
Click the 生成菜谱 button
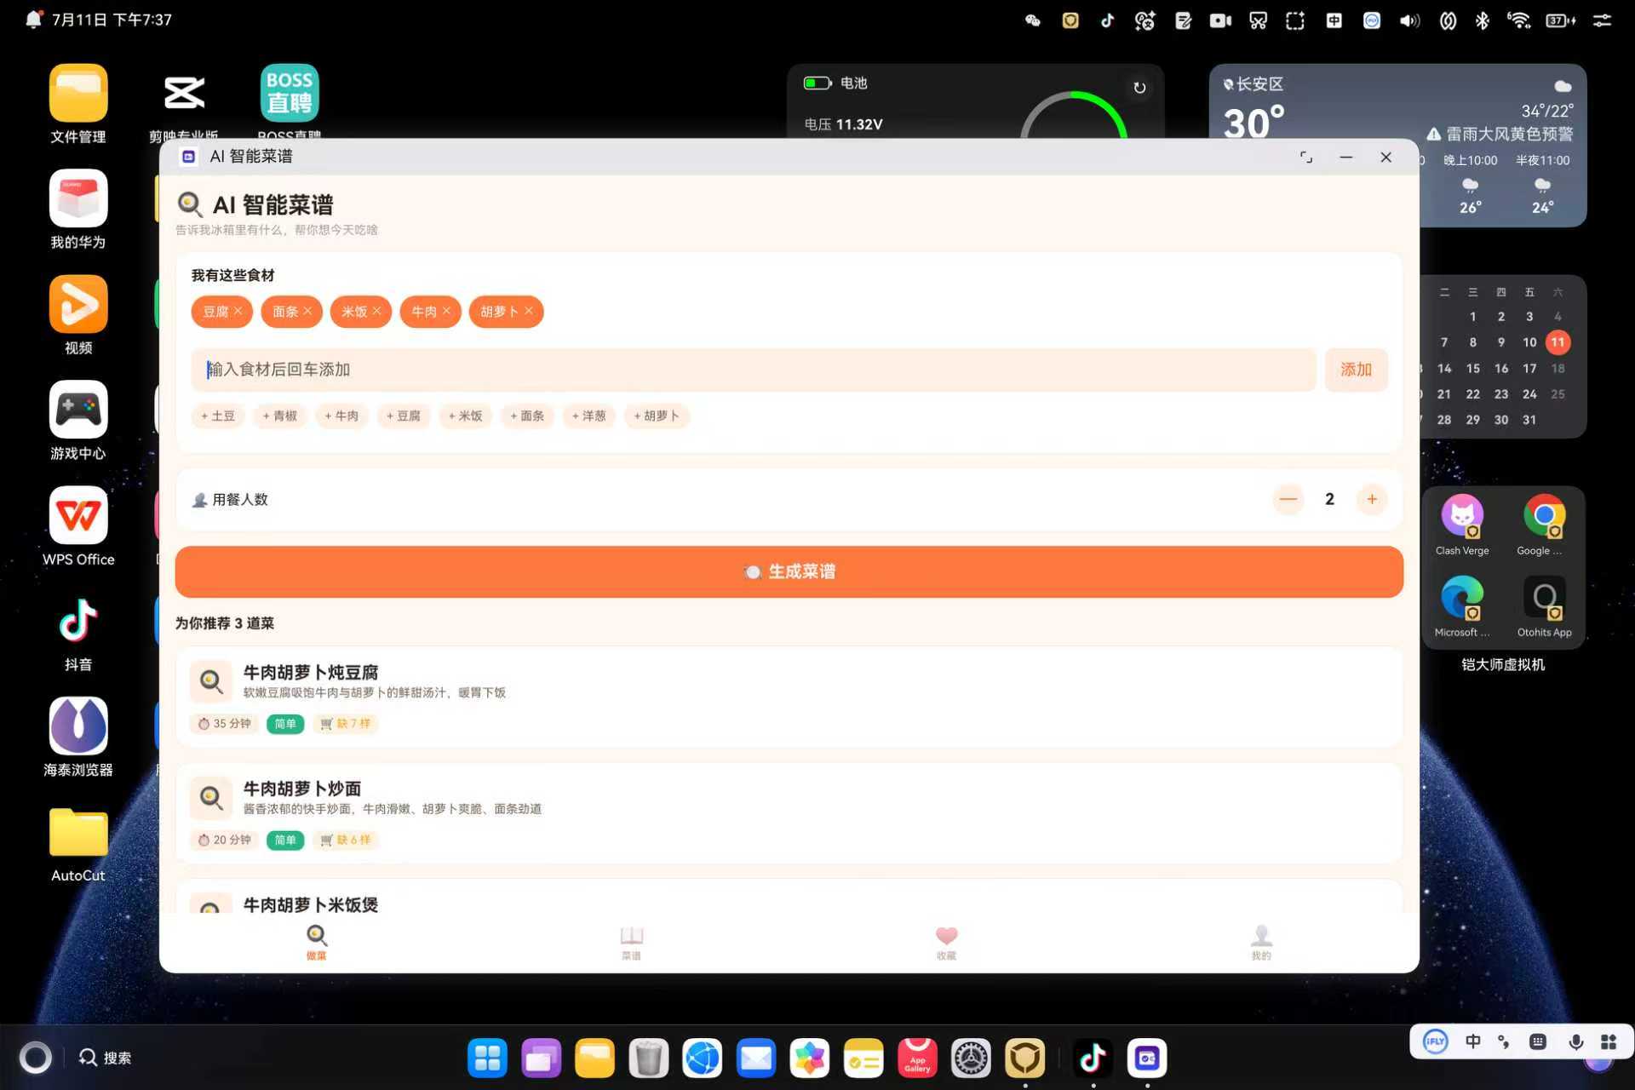point(789,571)
